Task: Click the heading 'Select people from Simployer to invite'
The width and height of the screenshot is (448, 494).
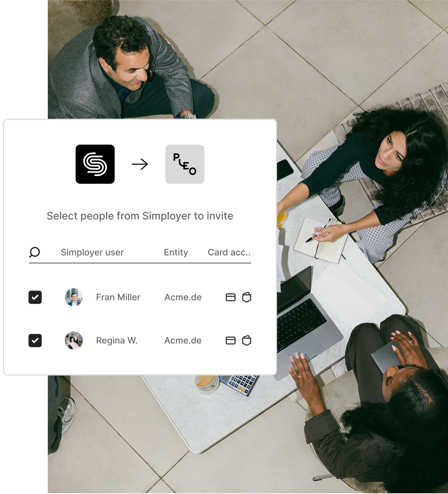Action: pos(140,216)
